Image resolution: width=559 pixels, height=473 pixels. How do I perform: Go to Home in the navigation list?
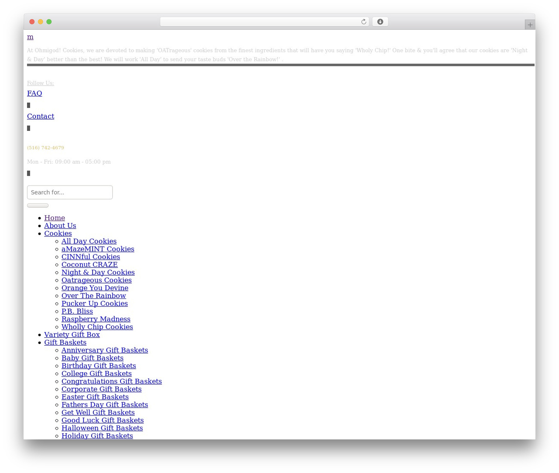tap(55, 218)
